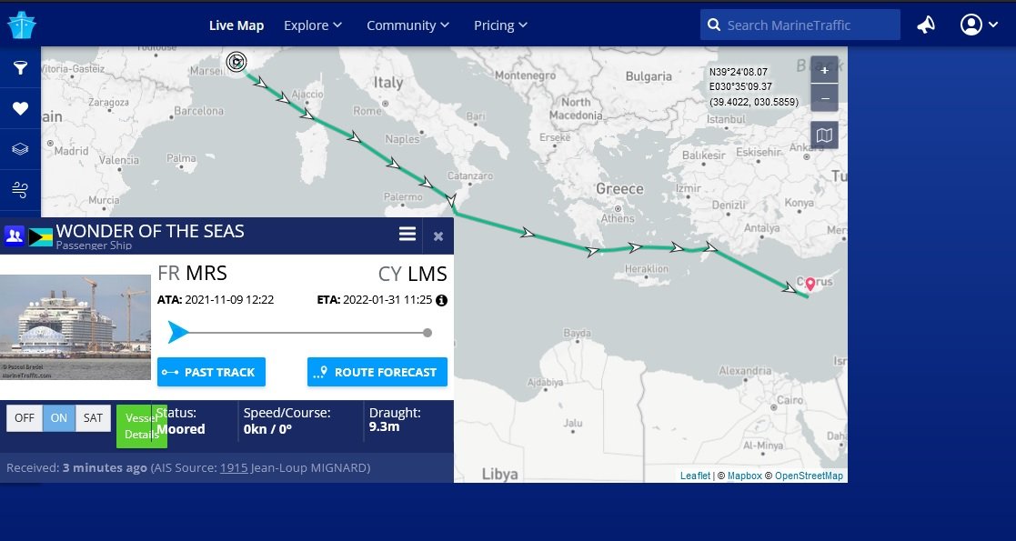
Task: Open the filter funnel icon in sidebar
Action: [20, 67]
